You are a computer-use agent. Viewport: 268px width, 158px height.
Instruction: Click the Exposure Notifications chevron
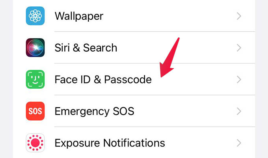point(239,142)
